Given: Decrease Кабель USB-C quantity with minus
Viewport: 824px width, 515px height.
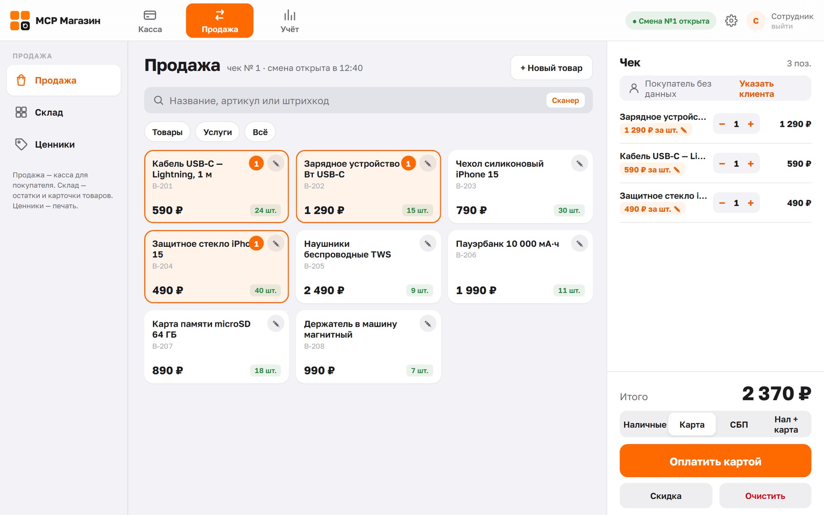Looking at the screenshot, I should click(722, 164).
